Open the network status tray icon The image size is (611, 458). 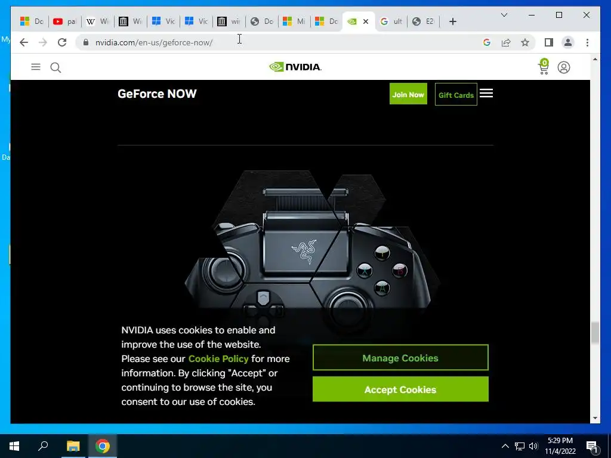pos(520,446)
